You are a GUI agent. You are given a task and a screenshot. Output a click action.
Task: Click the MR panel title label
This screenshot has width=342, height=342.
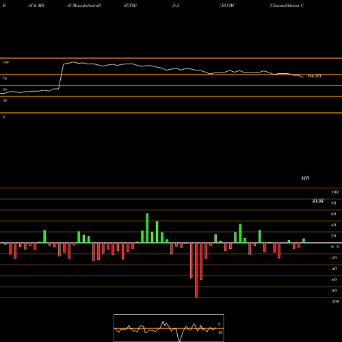tap(305, 178)
